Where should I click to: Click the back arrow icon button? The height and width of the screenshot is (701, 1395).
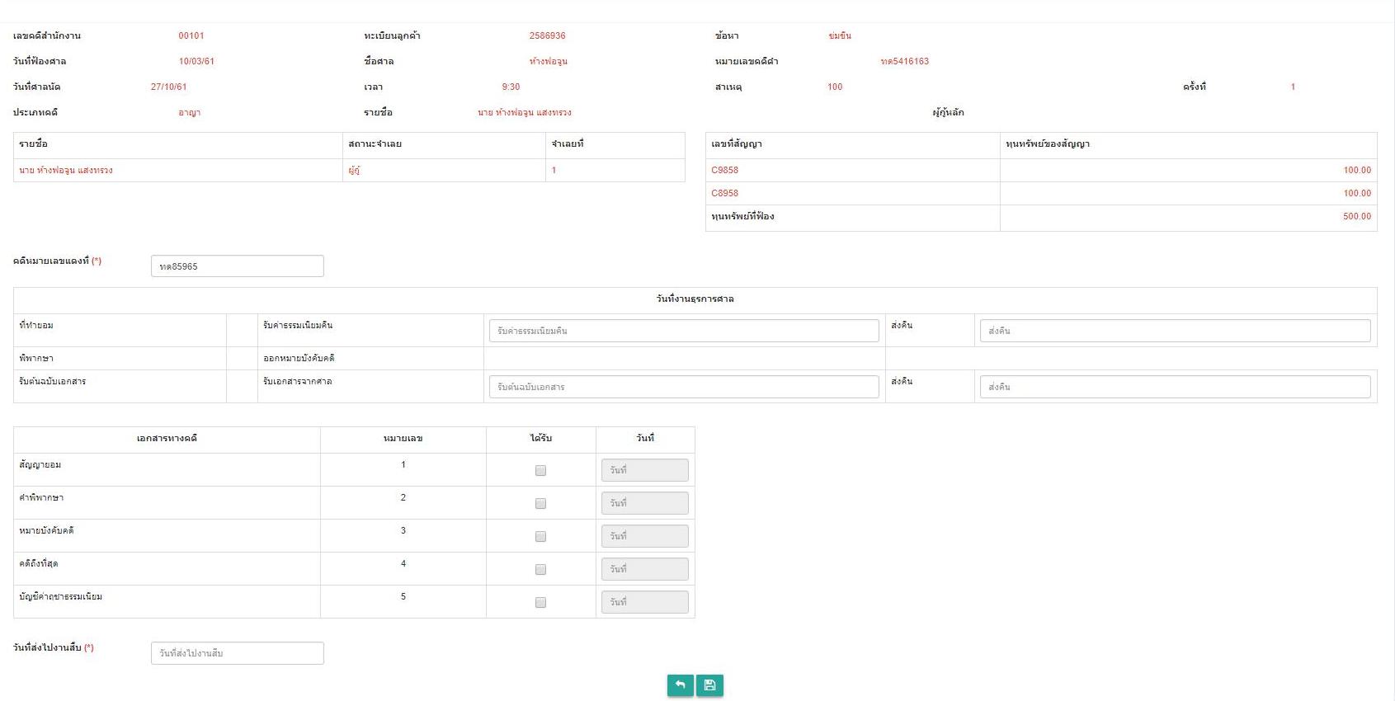680,685
